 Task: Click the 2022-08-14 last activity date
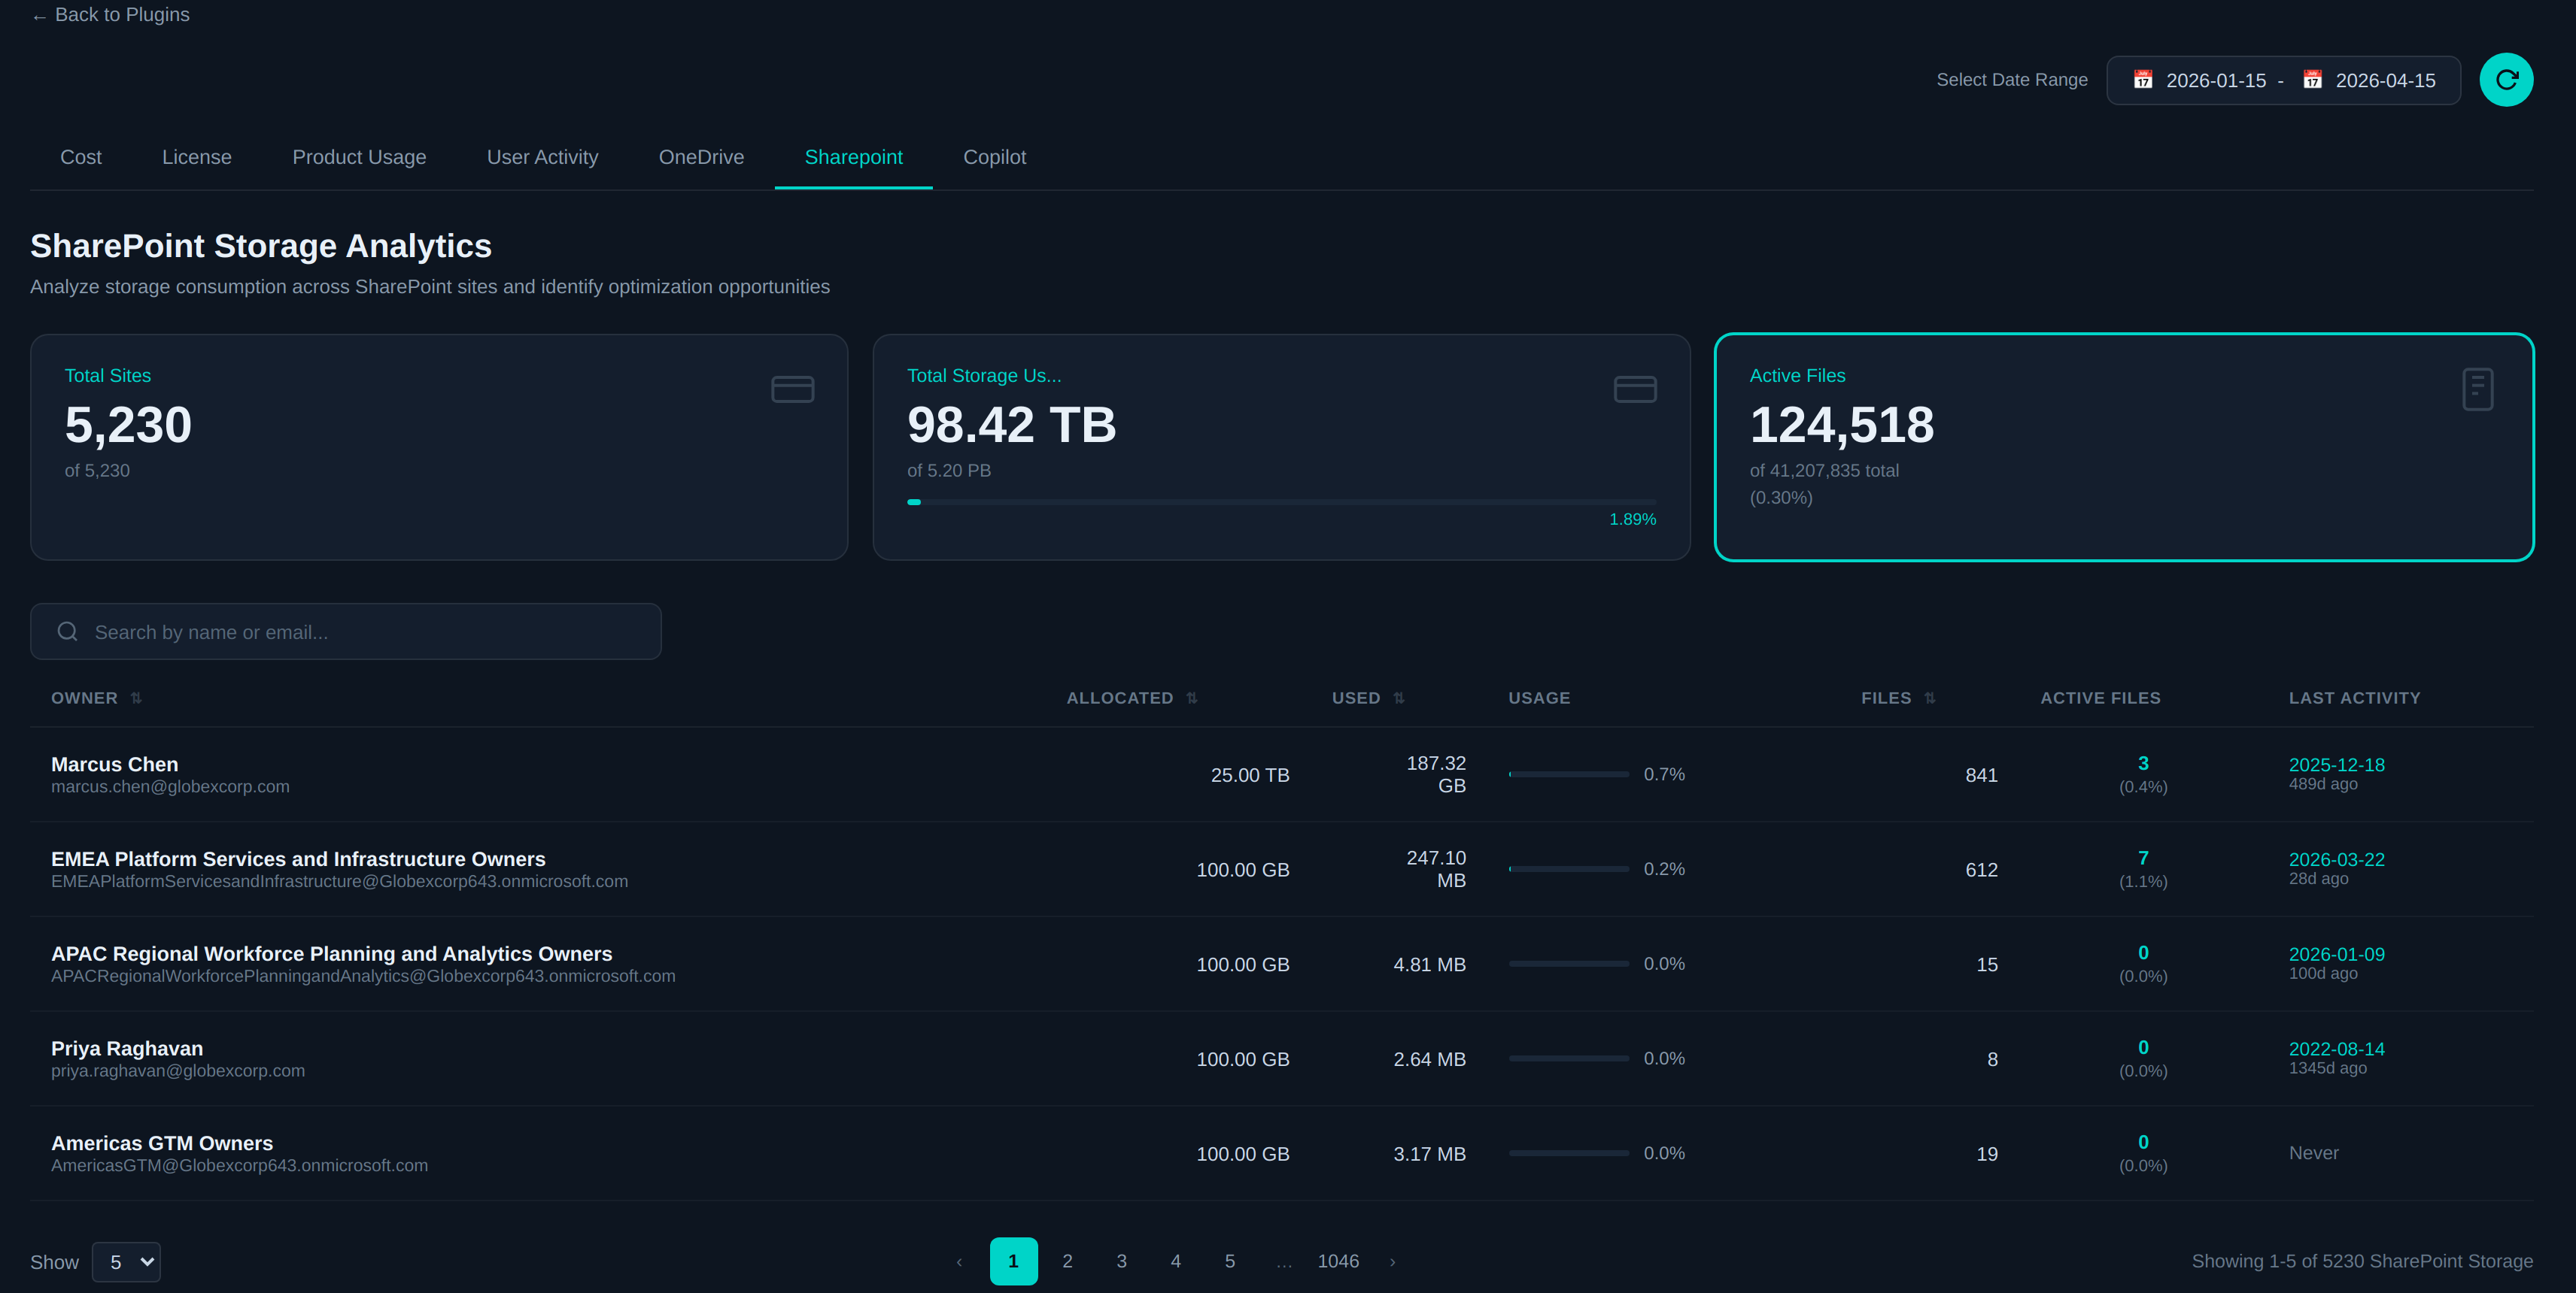2336,1049
